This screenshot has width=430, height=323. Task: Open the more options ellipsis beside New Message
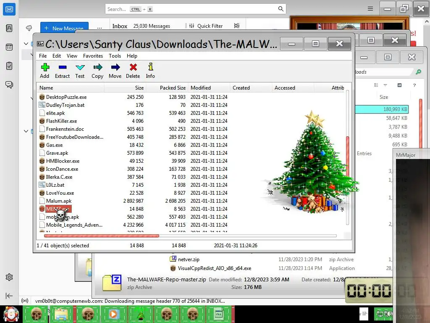[99, 28]
